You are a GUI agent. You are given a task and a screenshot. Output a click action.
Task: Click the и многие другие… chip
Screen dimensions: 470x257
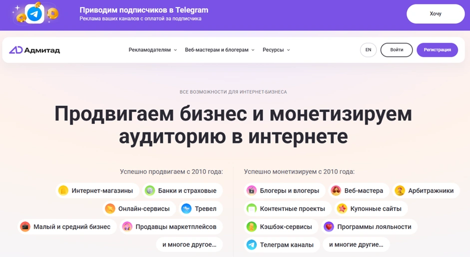(356, 244)
